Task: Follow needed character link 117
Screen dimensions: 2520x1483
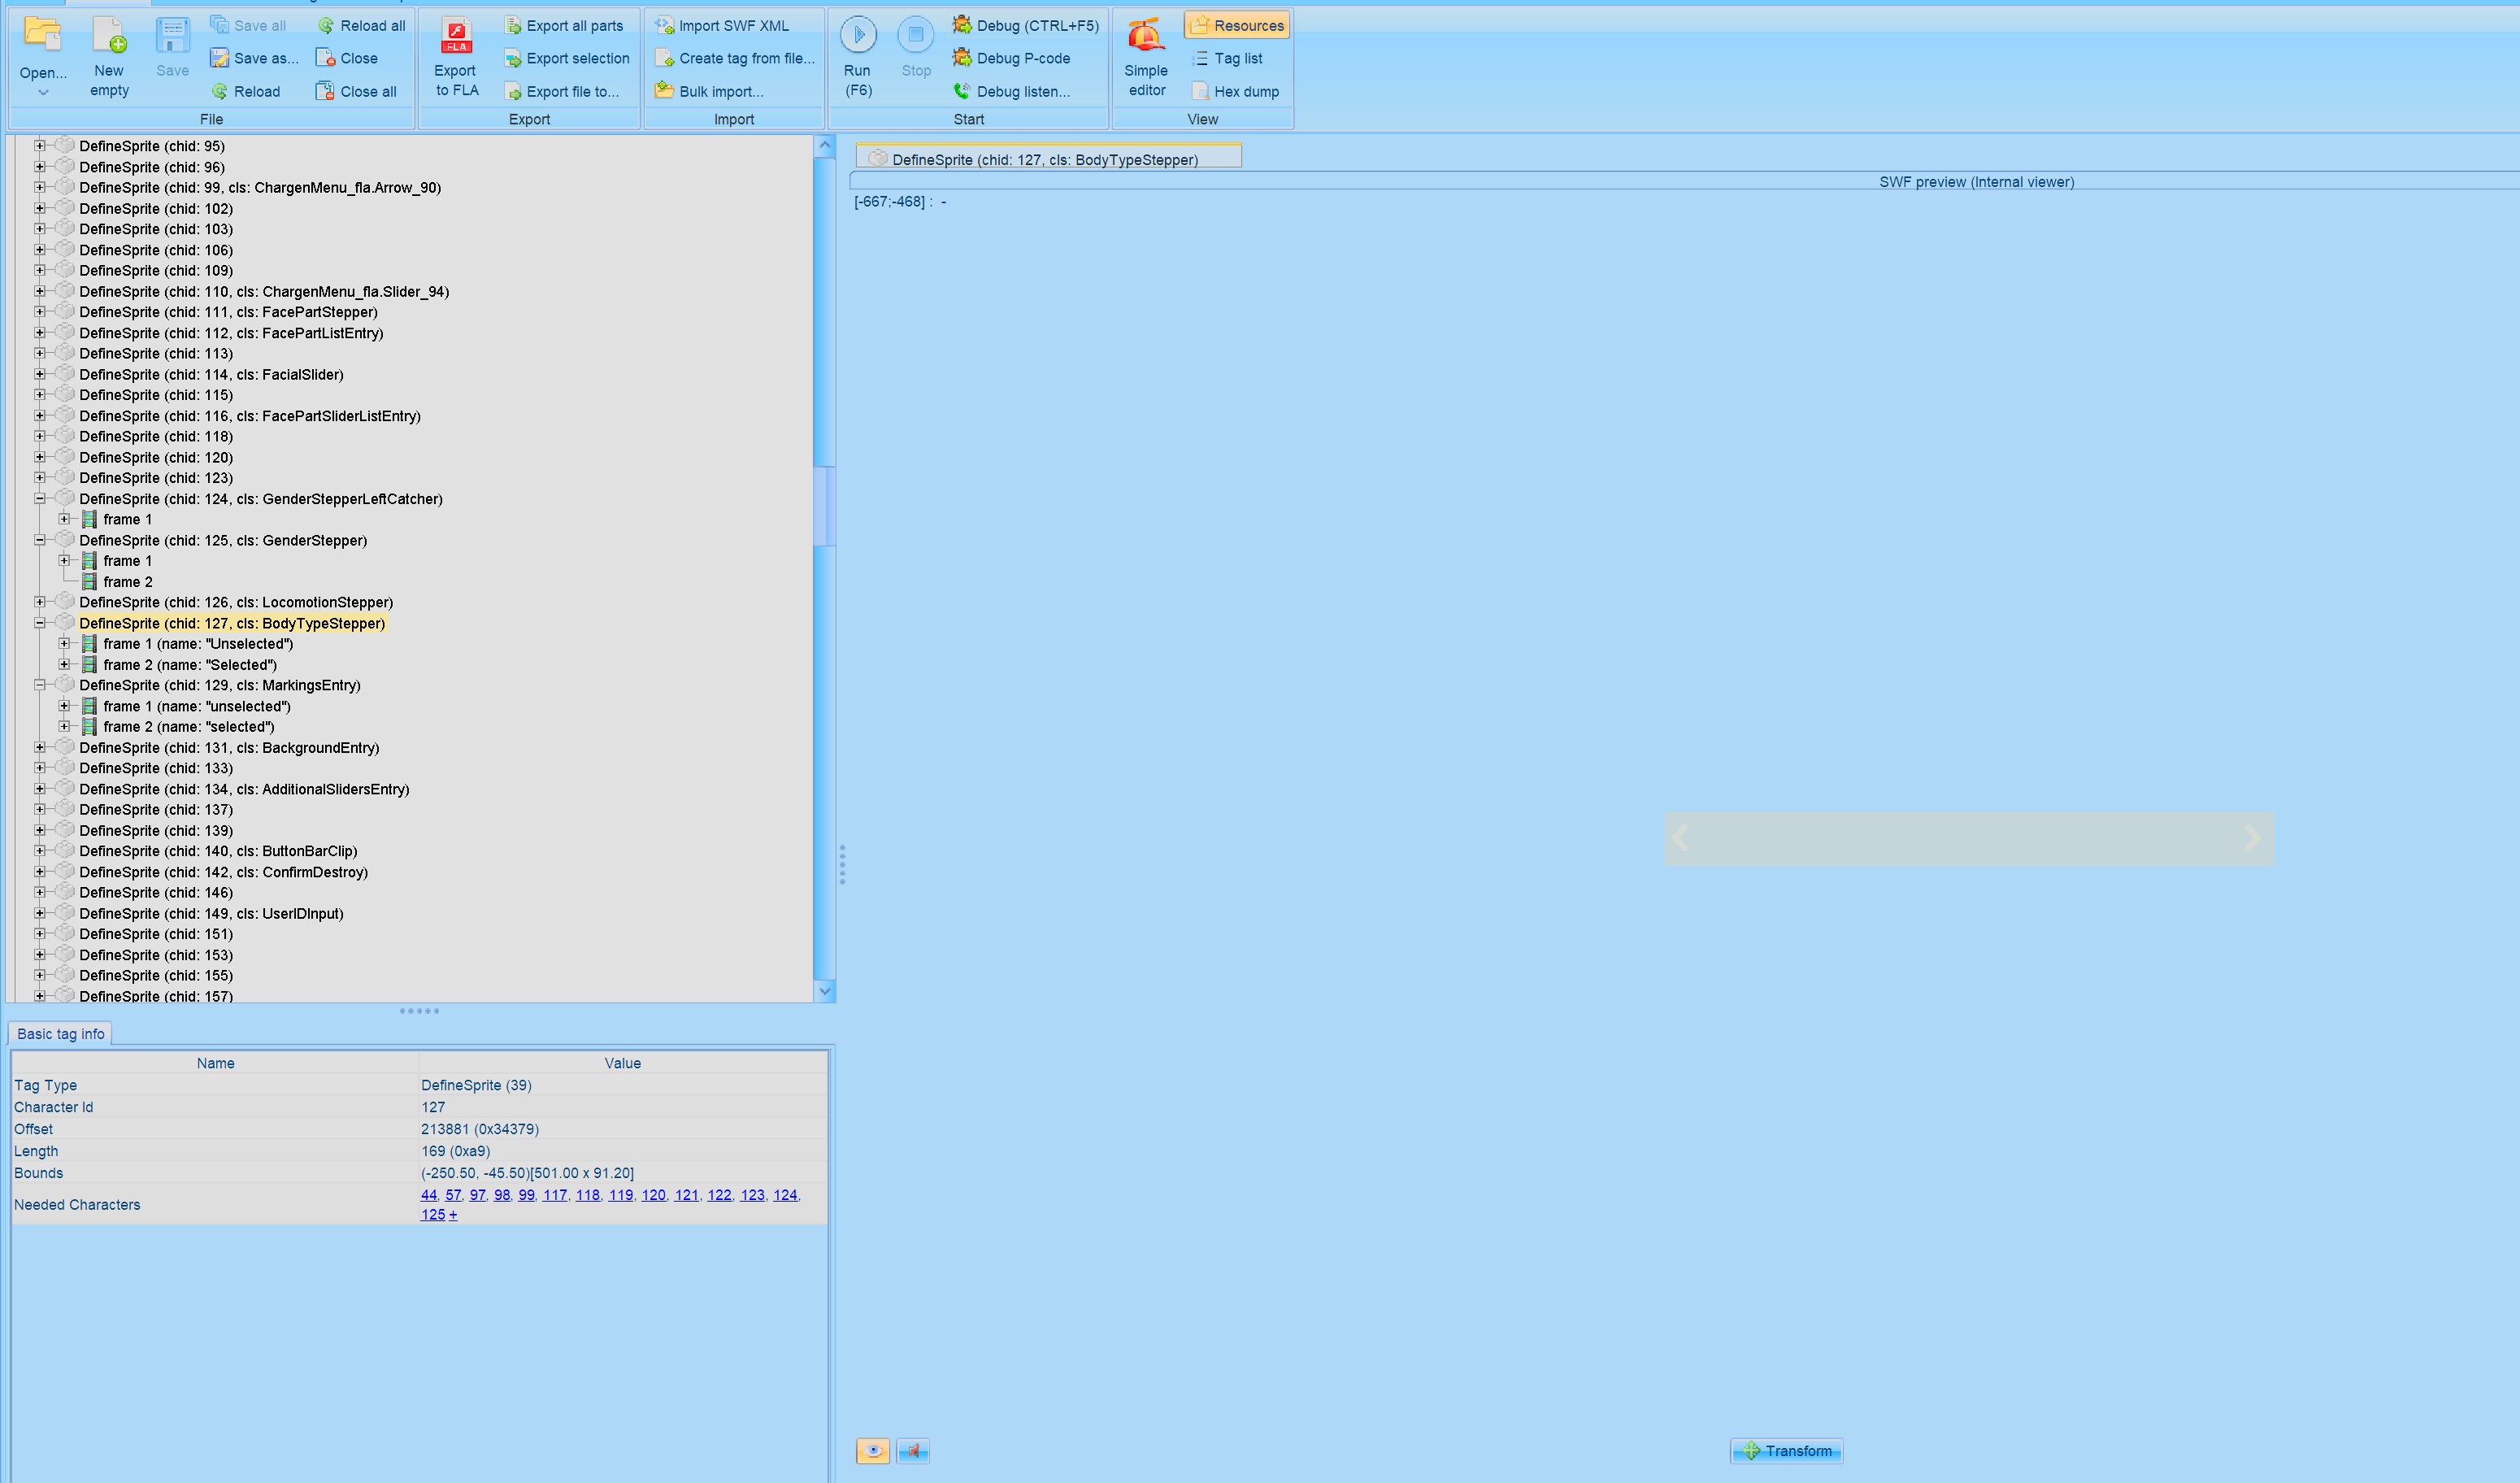Action: click(x=554, y=1195)
